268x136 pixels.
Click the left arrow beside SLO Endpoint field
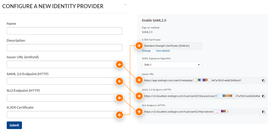(119, 98)
